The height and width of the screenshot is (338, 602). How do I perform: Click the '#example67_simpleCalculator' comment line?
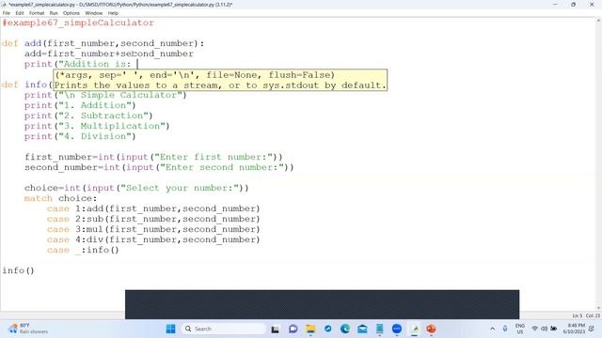point(78,23)
